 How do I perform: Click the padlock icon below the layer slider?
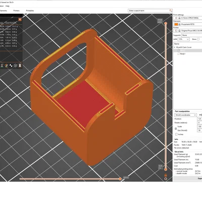tap(166, 175)
